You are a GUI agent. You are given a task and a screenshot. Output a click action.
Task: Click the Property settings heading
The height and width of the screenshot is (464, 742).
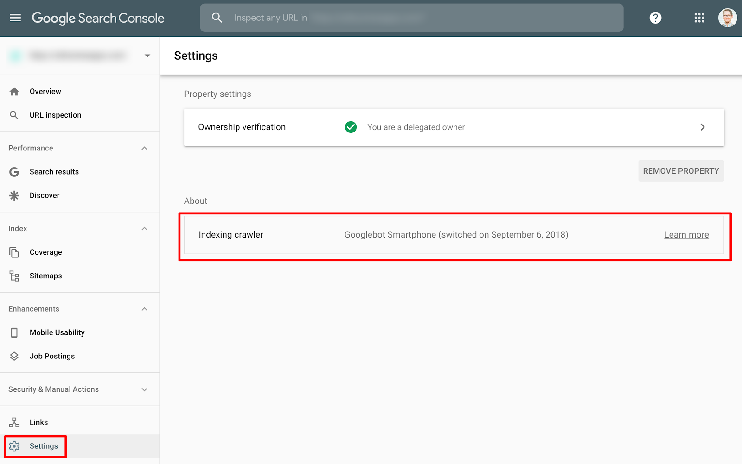coord(217,94)
